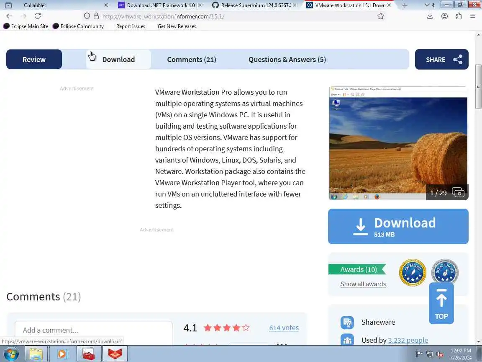Select Questions & Answers (5) tab
Image resolution: width=482 pixels, height=362 pixels.
(x=287, y=59)
